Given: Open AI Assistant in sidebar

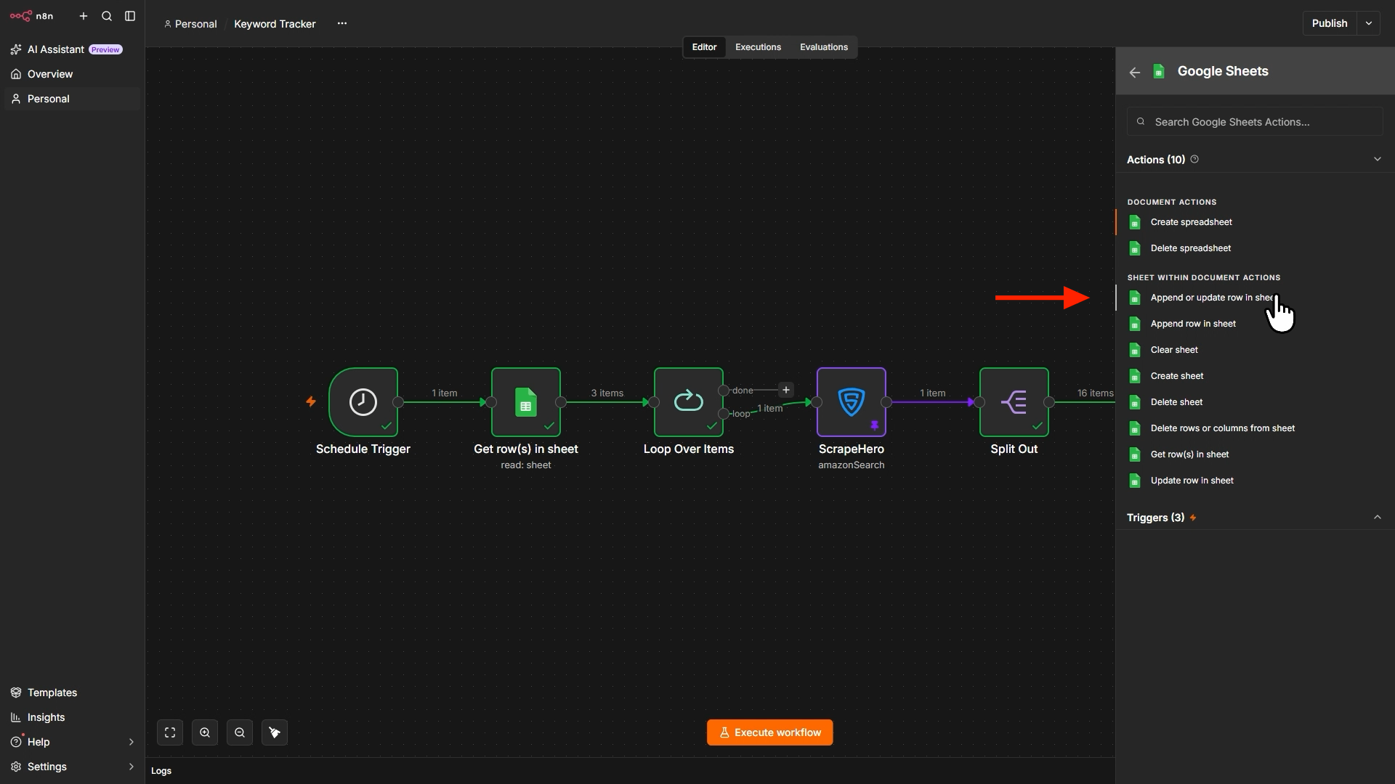Looking at the screenshot, I should point(72,49).
